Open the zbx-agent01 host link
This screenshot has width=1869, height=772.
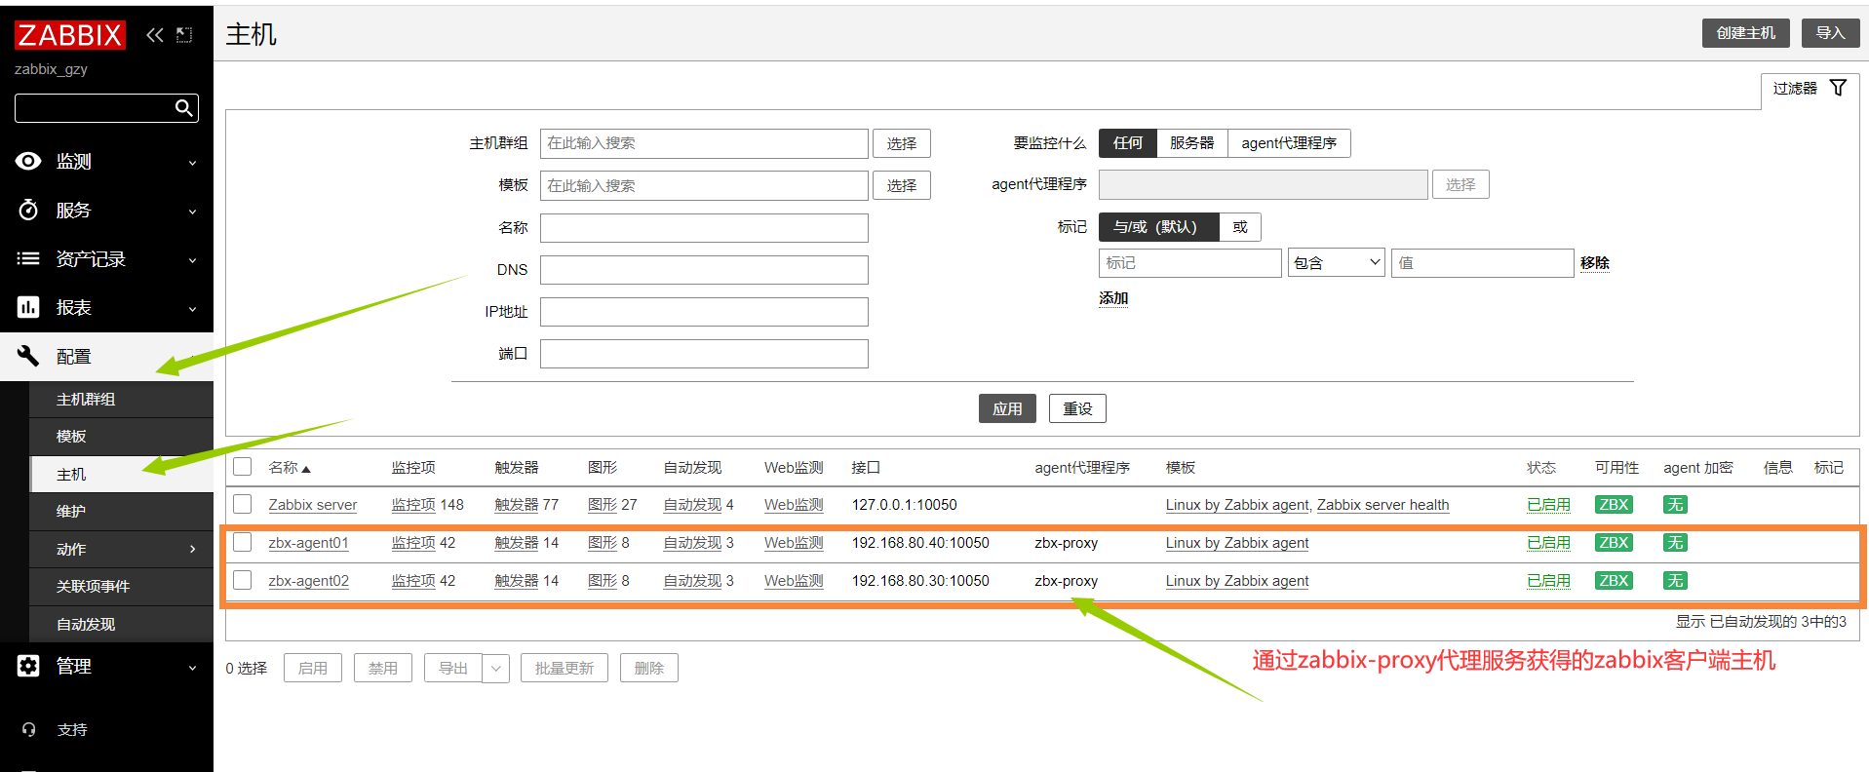(308, 543)
